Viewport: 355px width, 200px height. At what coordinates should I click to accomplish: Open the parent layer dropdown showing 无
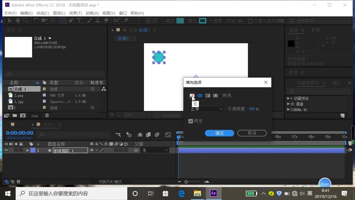tap(155, 150)
